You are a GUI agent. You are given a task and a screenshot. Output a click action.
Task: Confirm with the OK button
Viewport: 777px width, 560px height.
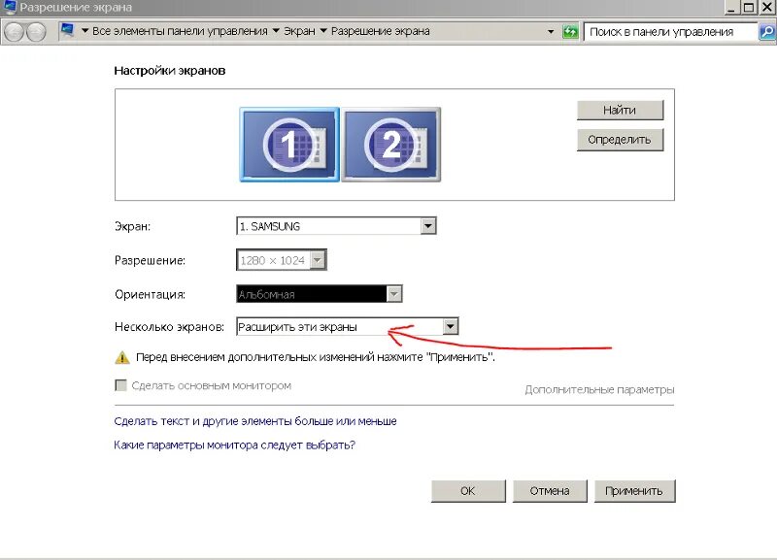pos(468,491)
